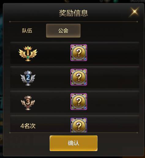Close the reward info dialog with the X
This screenshot has height=158, width=145.
[x=134, y=12]
